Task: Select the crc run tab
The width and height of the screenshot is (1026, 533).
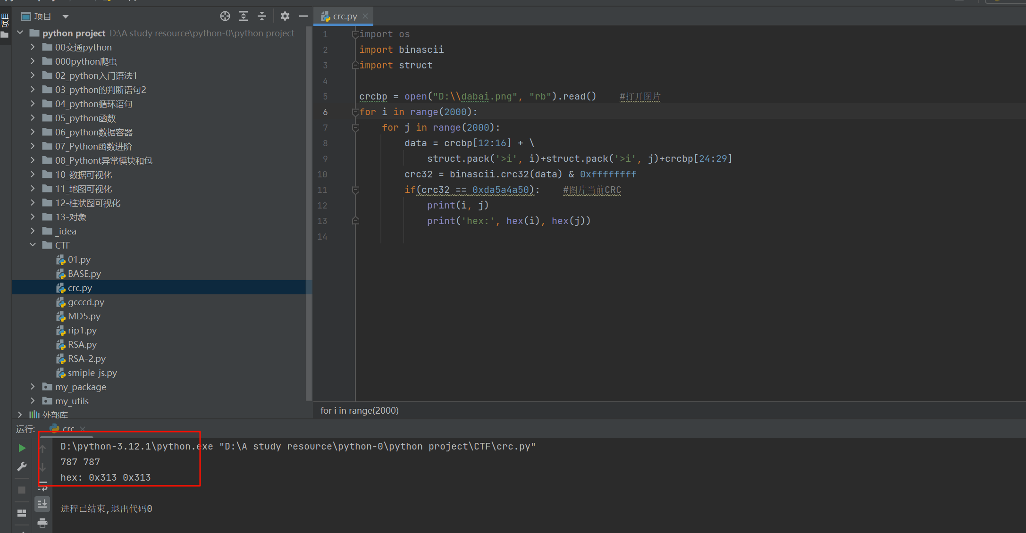Action: [68, 429]
